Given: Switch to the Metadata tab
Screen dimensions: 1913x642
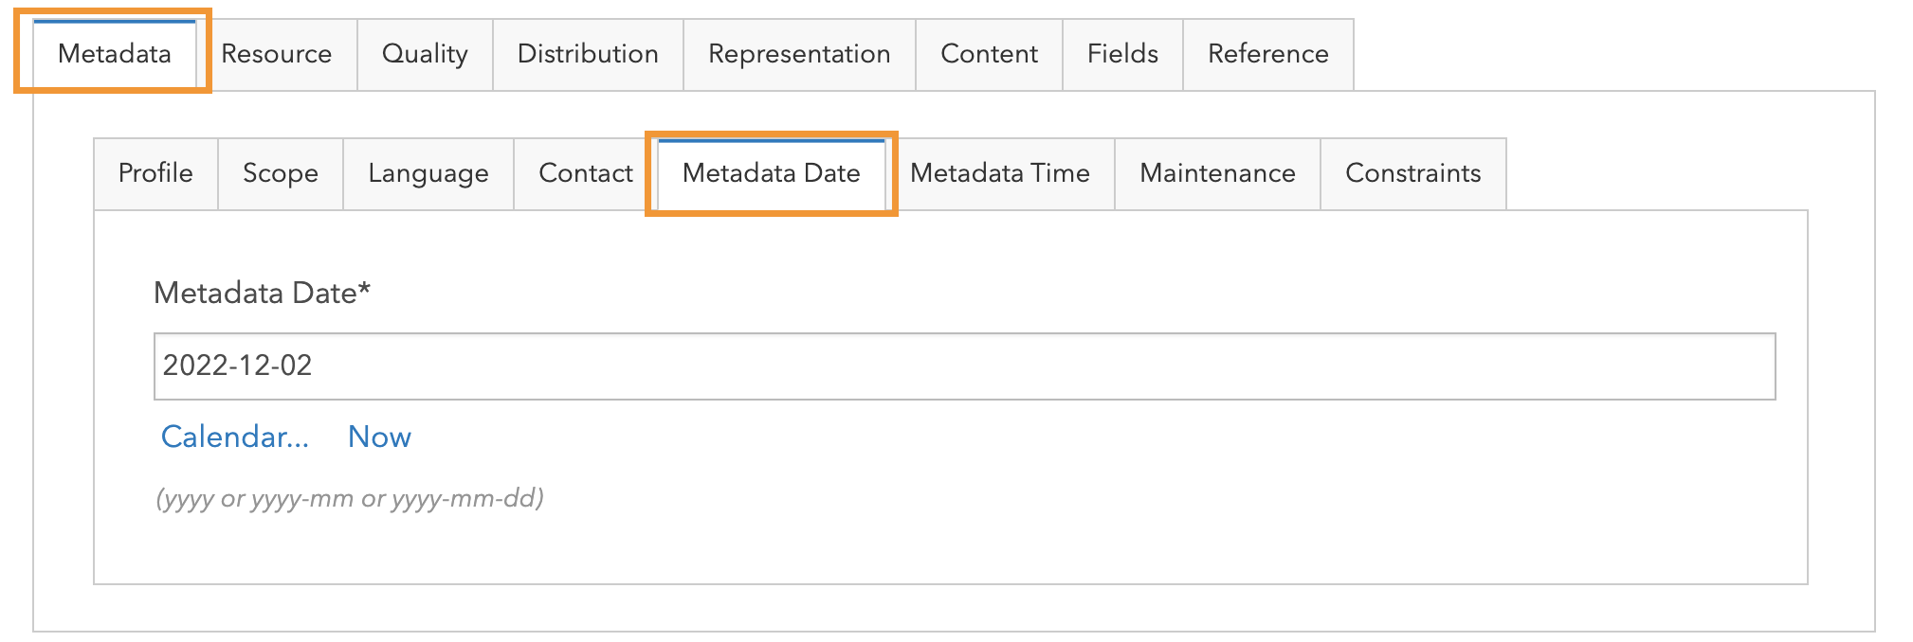Looking at the screenshot, I should pos(114,54).
